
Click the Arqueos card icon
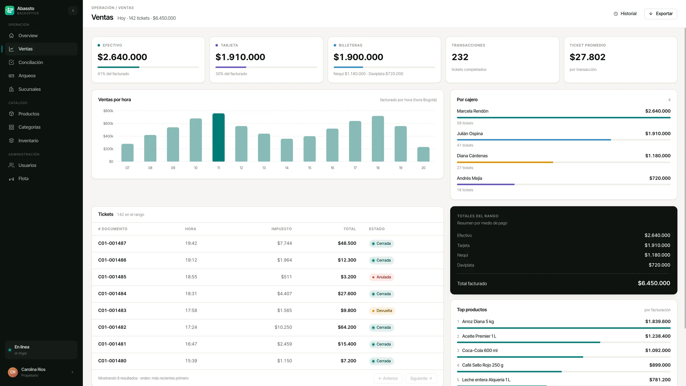pos(12,76)
